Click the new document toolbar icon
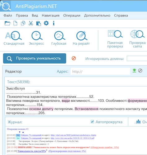 tap(16, 23)
